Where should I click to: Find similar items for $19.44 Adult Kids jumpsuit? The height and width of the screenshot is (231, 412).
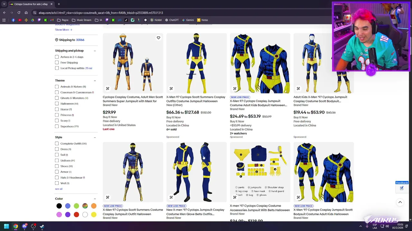(298, 89)
